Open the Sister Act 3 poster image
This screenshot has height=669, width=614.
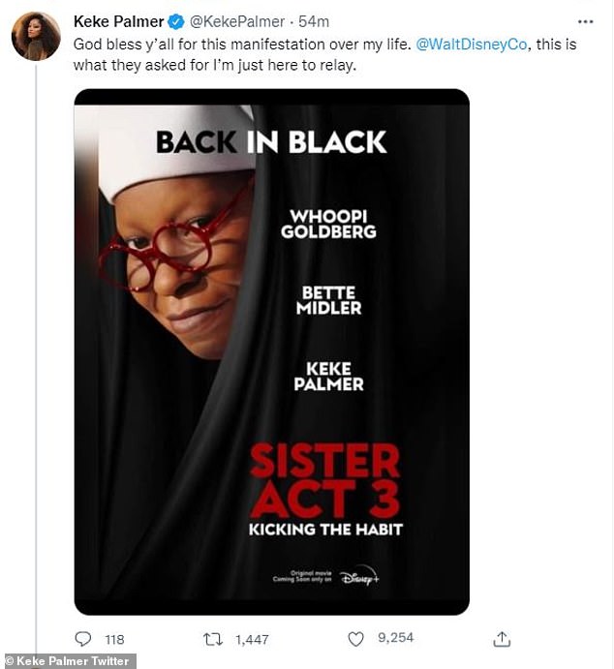pos(272,352)
